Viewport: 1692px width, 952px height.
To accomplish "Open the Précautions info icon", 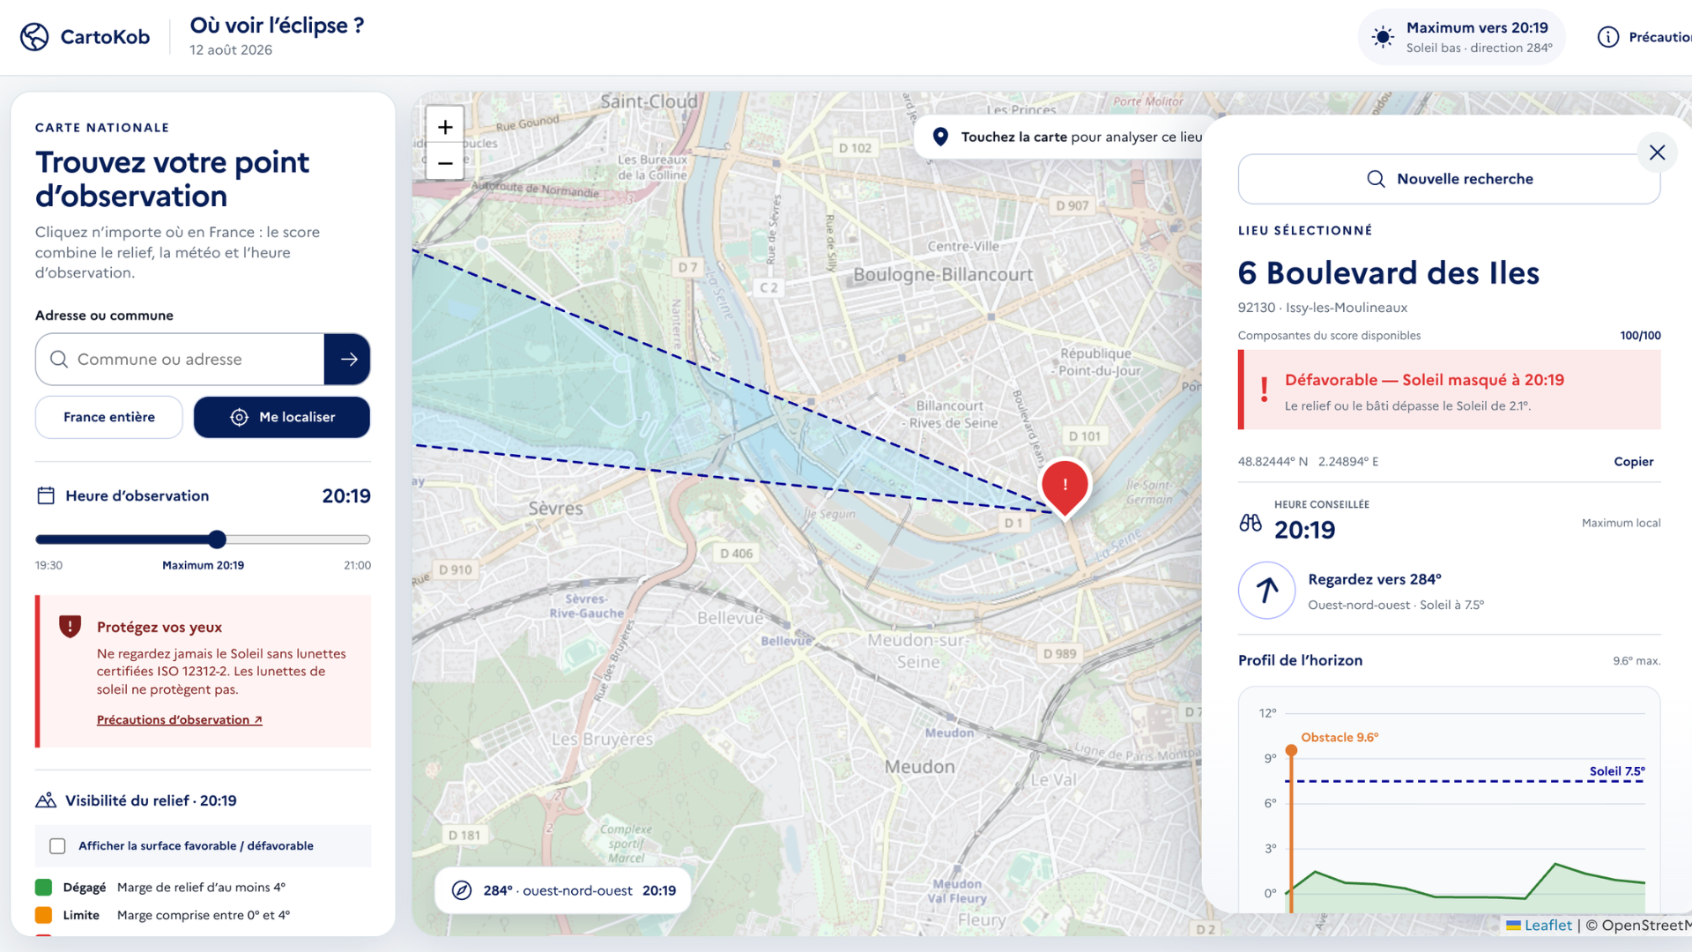I will 1607,37.
